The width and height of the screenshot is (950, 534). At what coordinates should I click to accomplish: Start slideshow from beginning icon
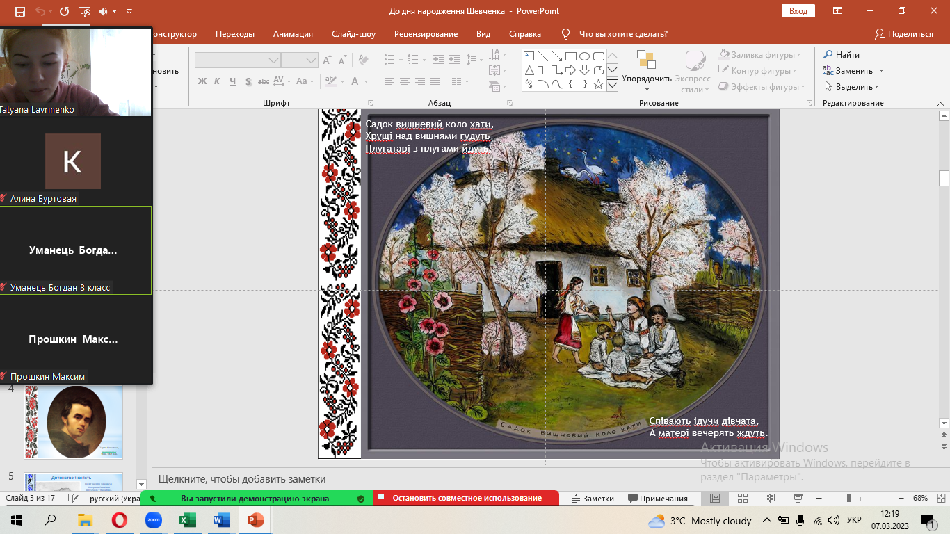pos(85,12)
